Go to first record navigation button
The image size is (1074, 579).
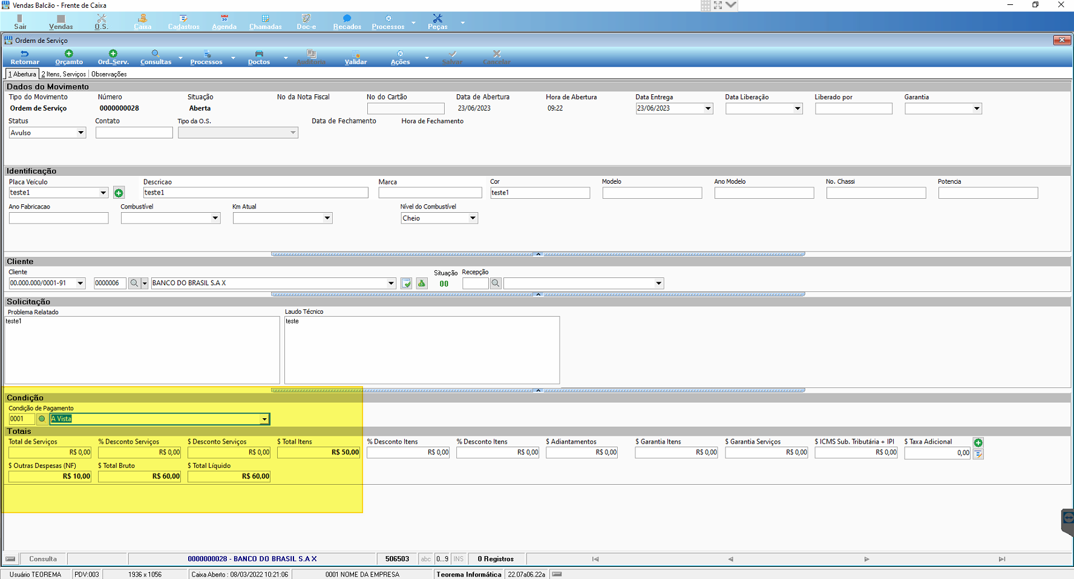pyautogui.click(x=595, y=559)
